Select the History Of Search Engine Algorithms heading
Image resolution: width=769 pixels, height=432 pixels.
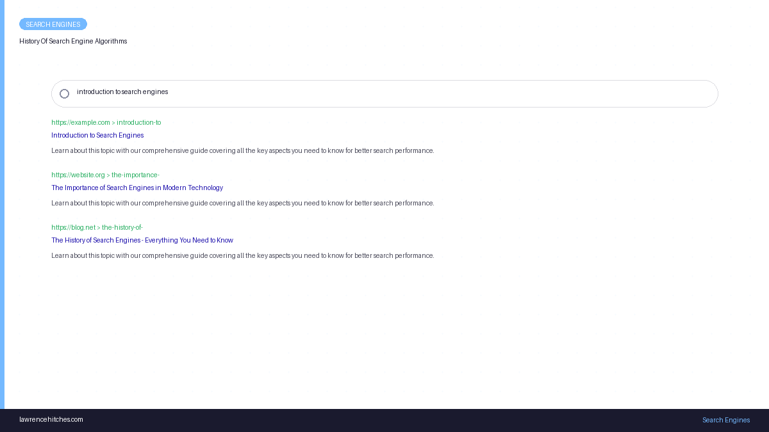tap(73, 42)
